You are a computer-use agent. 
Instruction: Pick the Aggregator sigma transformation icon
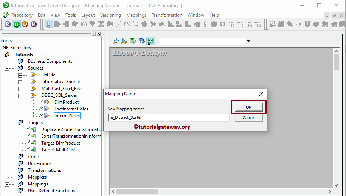101,24
